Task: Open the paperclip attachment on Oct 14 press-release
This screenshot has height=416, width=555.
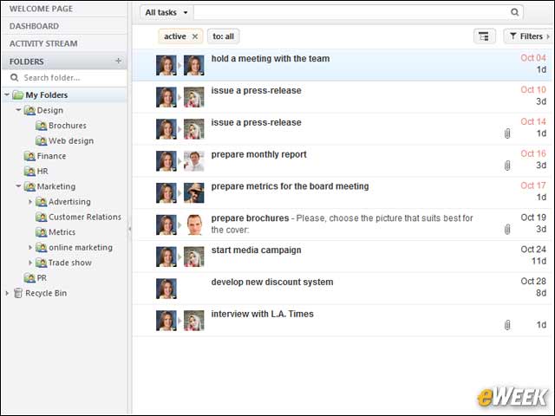Action: click(x=507, y=133)
